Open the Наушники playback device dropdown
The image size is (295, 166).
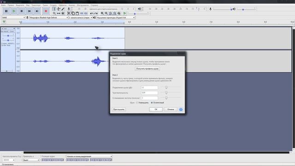click(116, 18)
